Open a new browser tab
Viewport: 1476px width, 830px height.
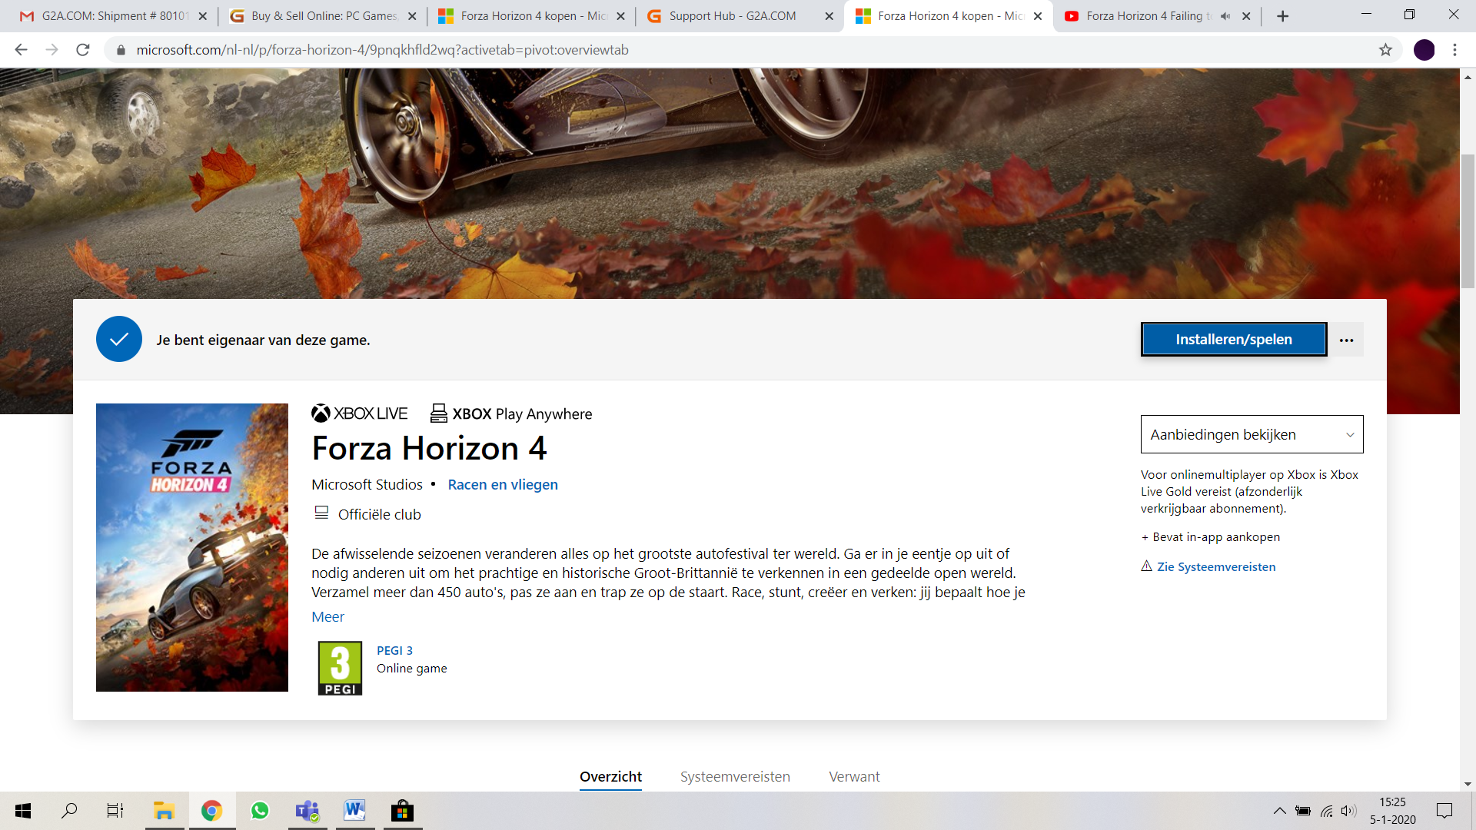coord(1282,16)
